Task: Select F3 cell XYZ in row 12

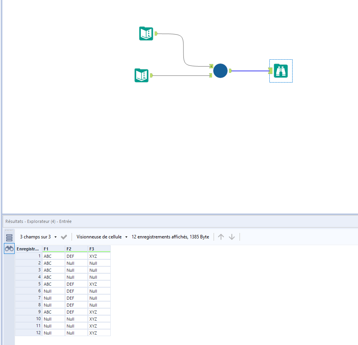Action: click(x=99, y=333)
